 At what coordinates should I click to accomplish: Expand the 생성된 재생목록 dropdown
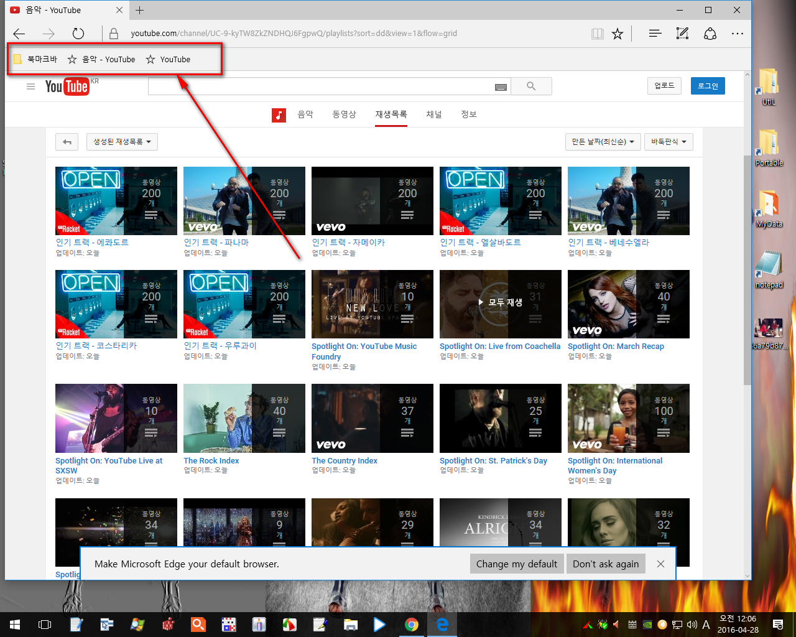coord(122,142)
